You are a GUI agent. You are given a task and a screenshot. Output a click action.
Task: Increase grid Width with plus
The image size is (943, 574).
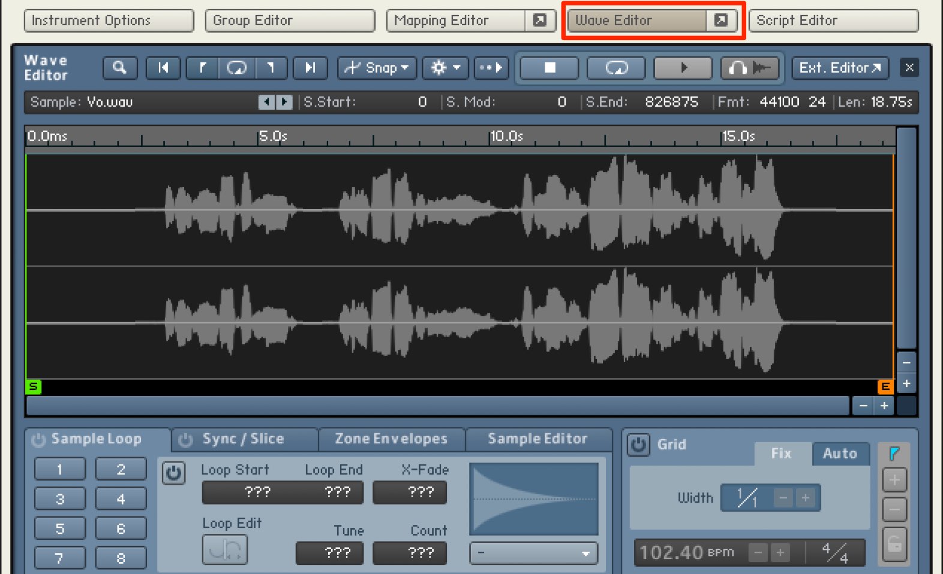(x=806, y=498)
